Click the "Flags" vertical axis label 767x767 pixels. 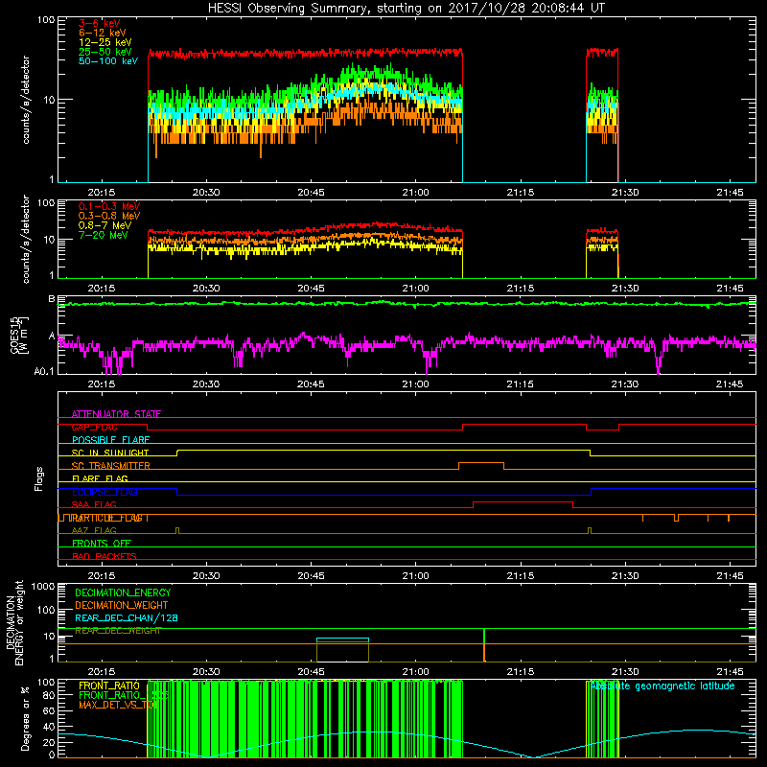[39, 478]
